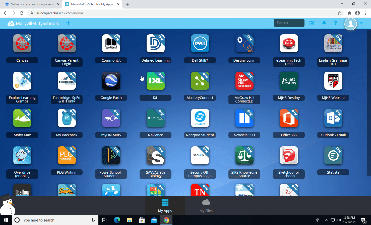The image size is (371, 225).
Task: Open the SIRS Knowledge Source icon
Action: pos(244,155)
